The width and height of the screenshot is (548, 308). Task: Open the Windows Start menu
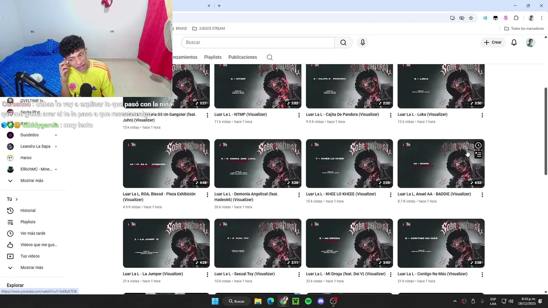[215, 301]
